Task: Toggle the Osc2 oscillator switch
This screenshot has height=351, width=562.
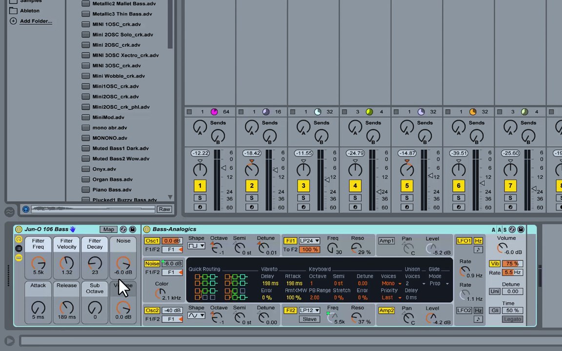Action: 152,310
